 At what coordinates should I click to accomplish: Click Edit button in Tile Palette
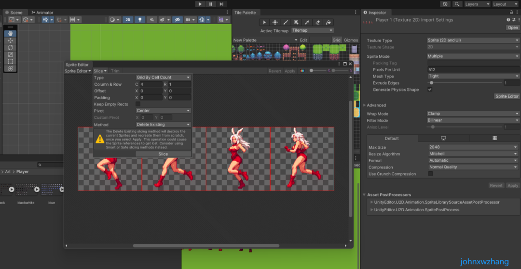[303, 40]
